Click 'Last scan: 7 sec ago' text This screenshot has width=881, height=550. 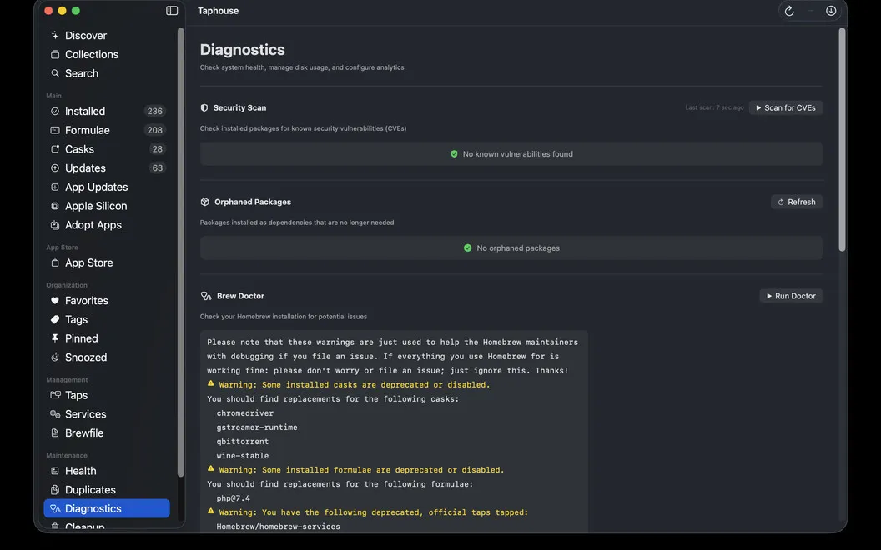coord(714,107)
